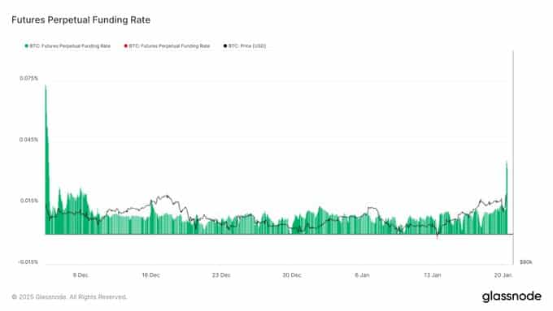Viewport: 553px width, 311px height.
Task: Click the green funding spike at 20 Jan
Action: (x=507, y=197)
